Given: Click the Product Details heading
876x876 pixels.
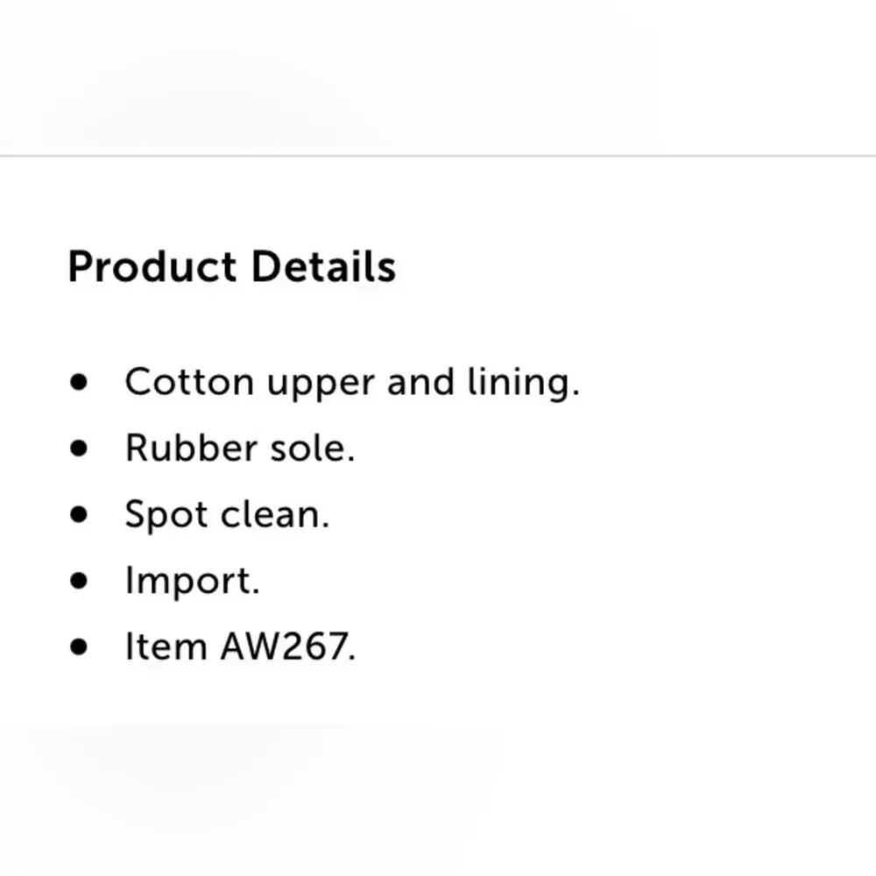Looking at the screenshot, I should click(x=232, y=266).
